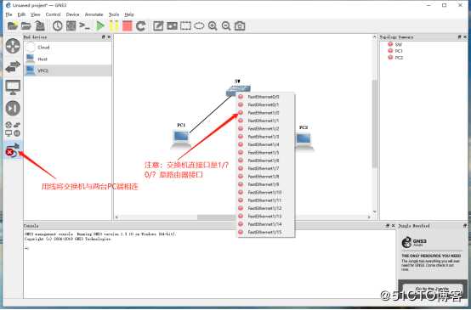Select the Draw rectangle tool
This screenshot has height=310, width=471.
[185, 26]
